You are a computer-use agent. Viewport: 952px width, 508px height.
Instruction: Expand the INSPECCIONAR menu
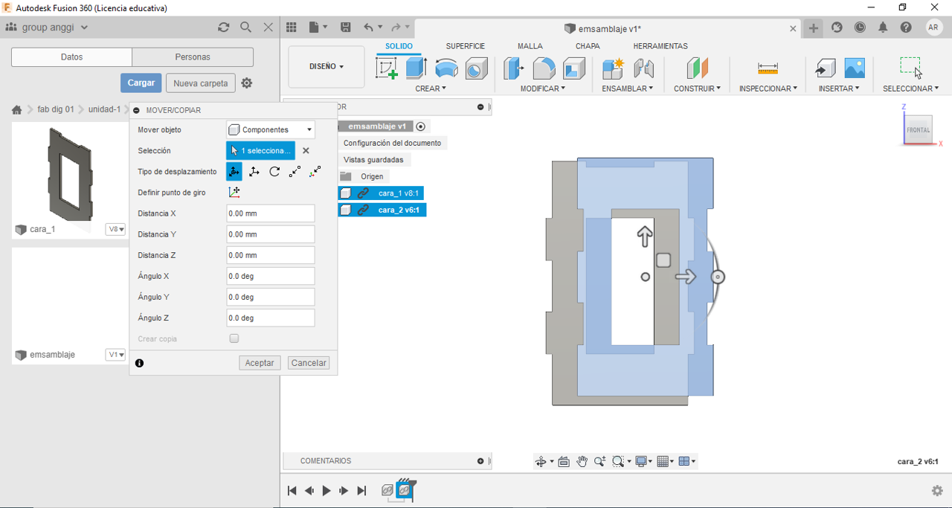(768, 89)
